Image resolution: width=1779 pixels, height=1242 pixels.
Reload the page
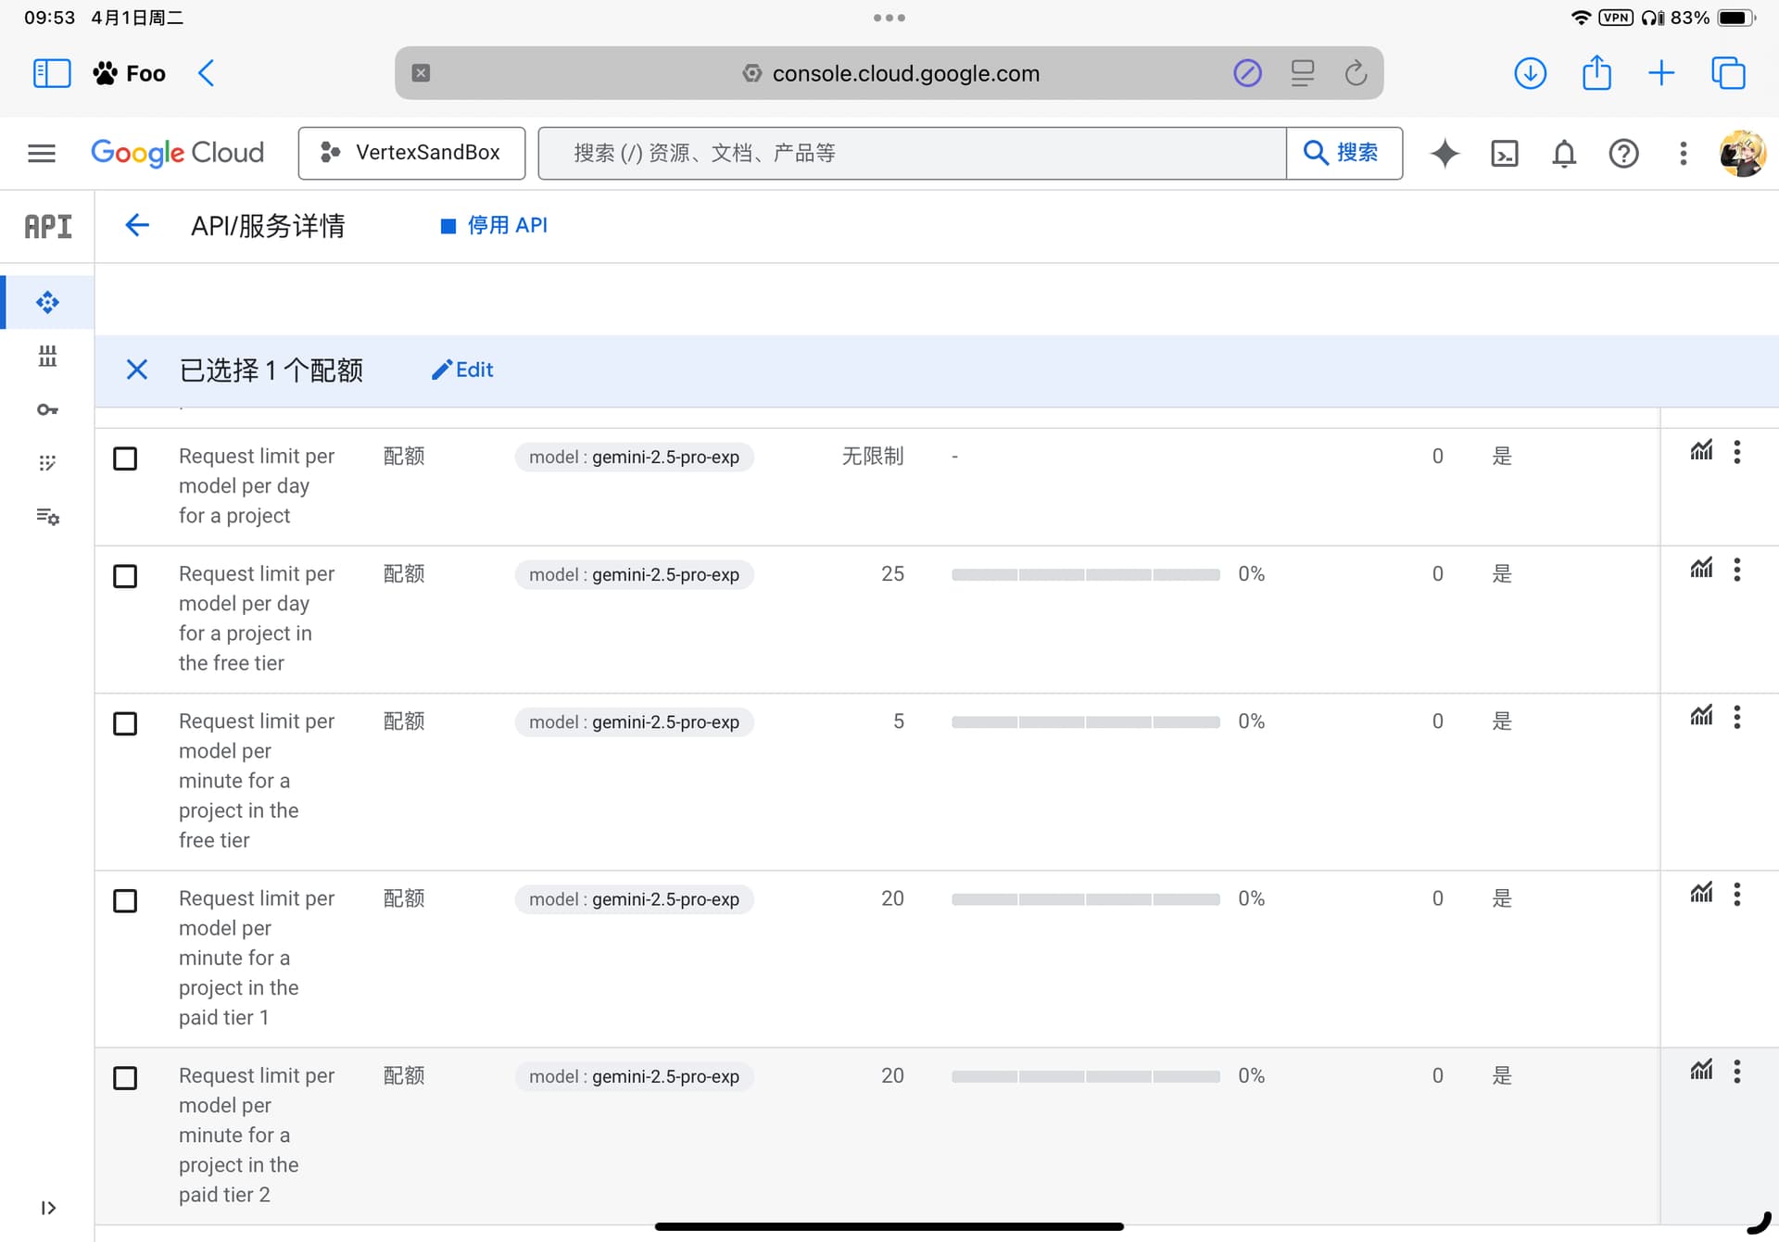click(1356, 73)
